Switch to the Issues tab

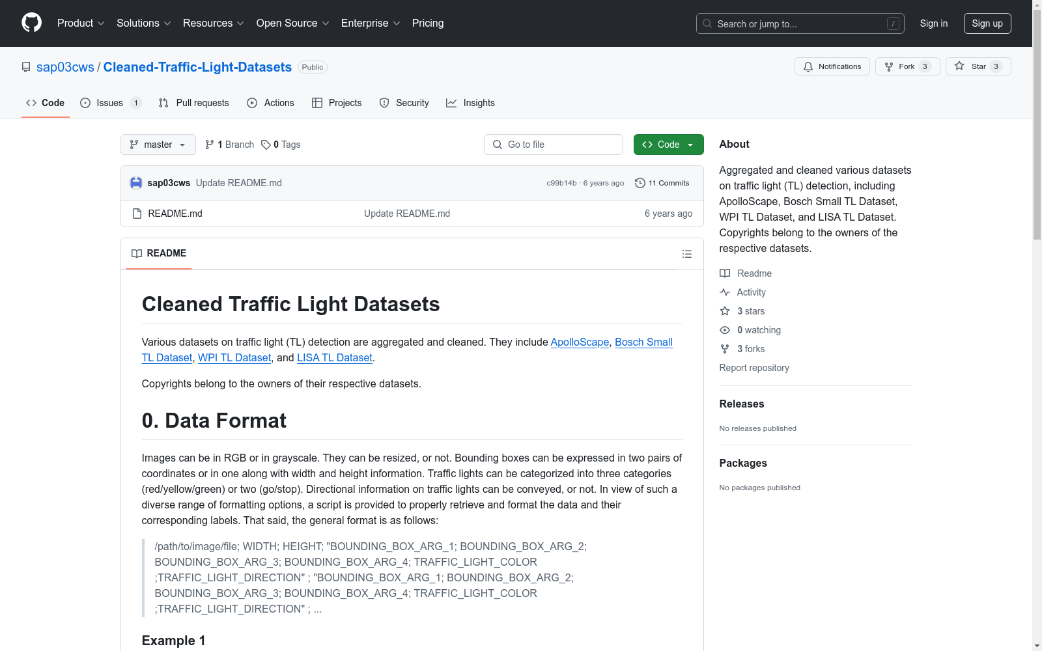(111, 103)
